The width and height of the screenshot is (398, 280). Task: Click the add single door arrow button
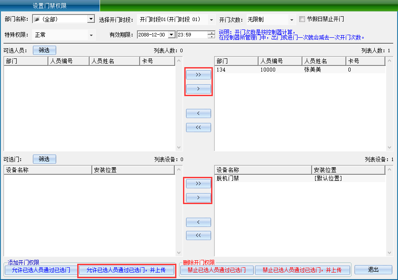(x=198, y=197)
